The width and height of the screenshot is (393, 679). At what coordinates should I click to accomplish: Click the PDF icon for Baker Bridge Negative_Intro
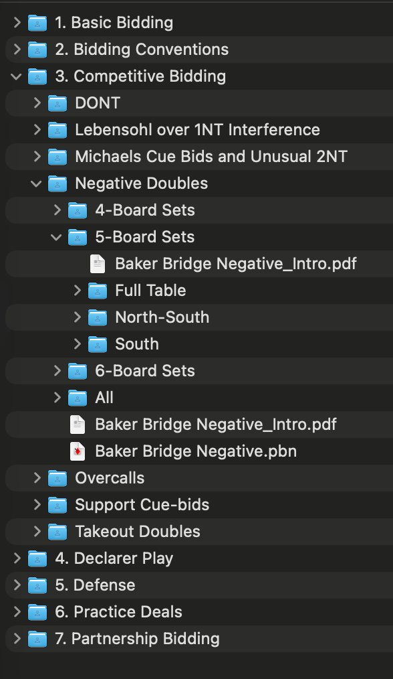coord(97,264)
